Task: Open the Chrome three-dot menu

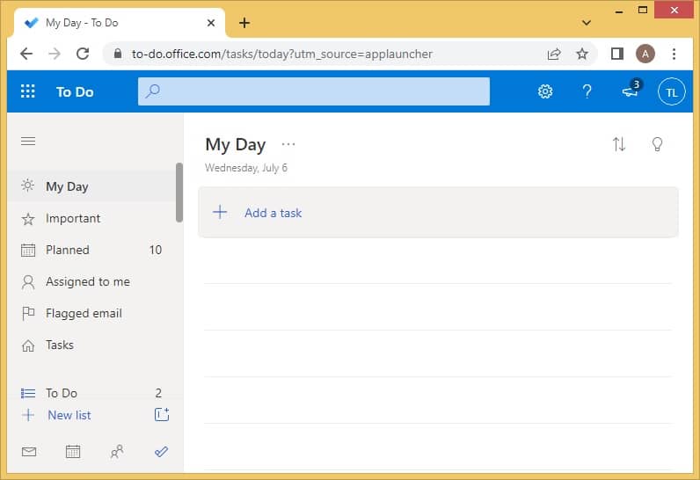Action: coord(674,54)
